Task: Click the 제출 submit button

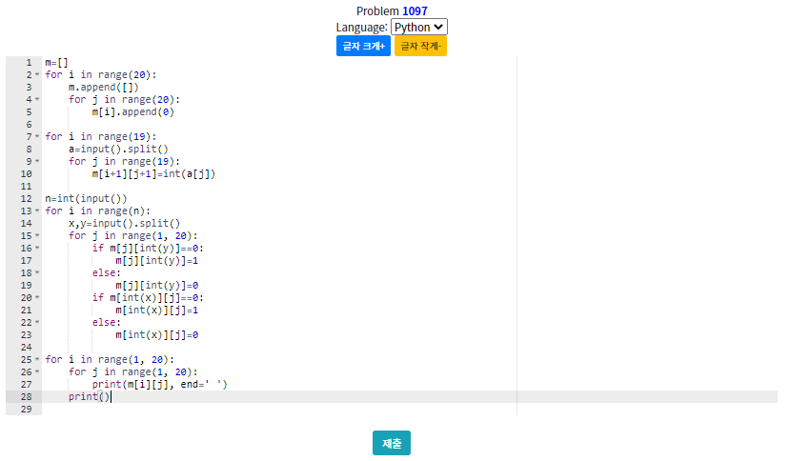Action: [x=392, y=443]
